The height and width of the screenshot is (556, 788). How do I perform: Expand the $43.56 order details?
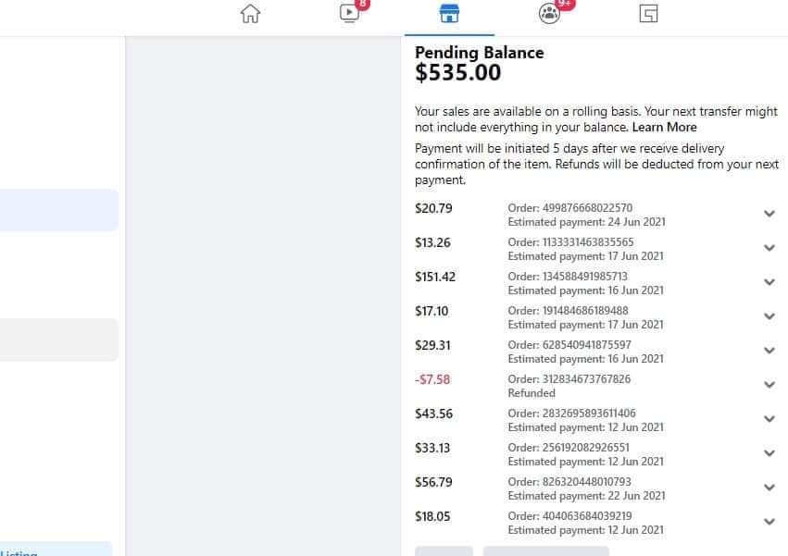click(769, 419)
